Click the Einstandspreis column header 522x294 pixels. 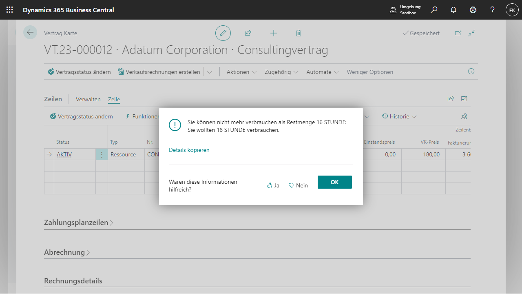pyautogui.click(x=379, y=142)
